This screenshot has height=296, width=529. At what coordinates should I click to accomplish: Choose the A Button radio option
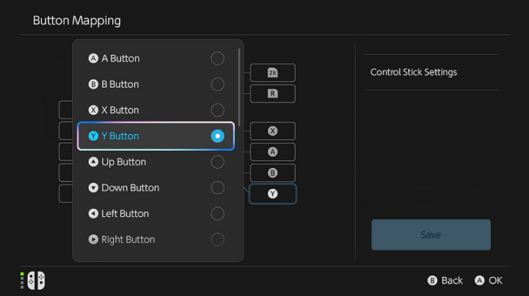(x=217, y=59)
